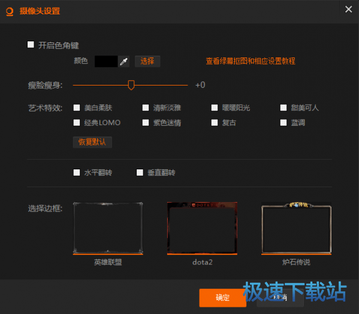The image size is (359, 314).
Task: Toggle the 清新淡雅 effect checkbox
Action: (146, 108)
